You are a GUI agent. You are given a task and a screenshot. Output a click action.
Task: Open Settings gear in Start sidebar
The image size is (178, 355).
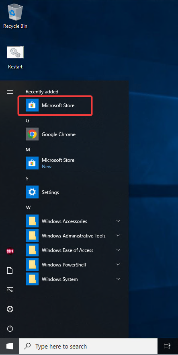pos(10,309)
